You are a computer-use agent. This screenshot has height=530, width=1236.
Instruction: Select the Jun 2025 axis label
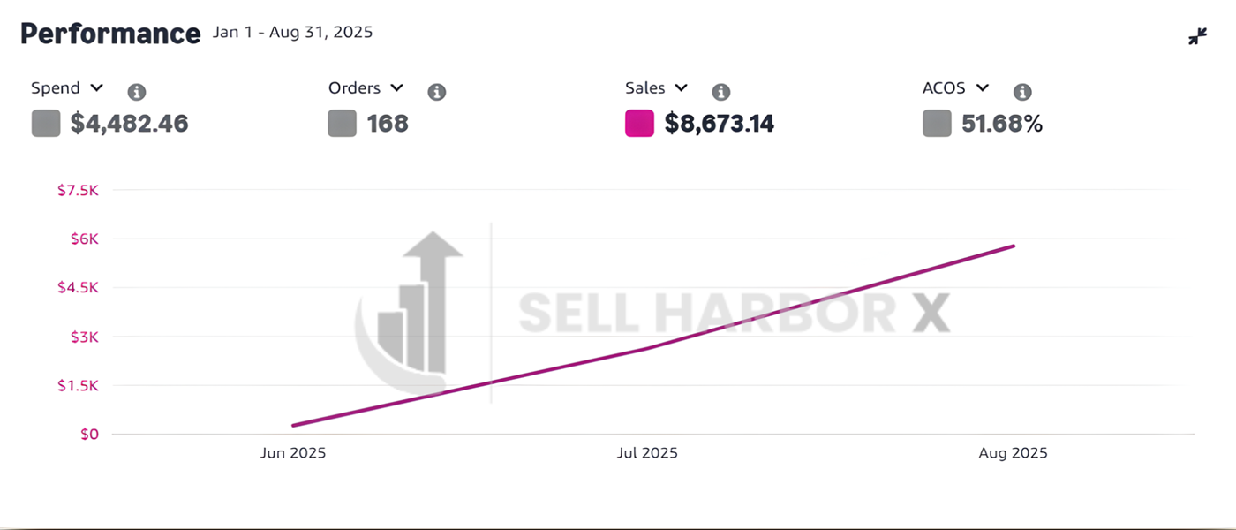coord(293,453)
